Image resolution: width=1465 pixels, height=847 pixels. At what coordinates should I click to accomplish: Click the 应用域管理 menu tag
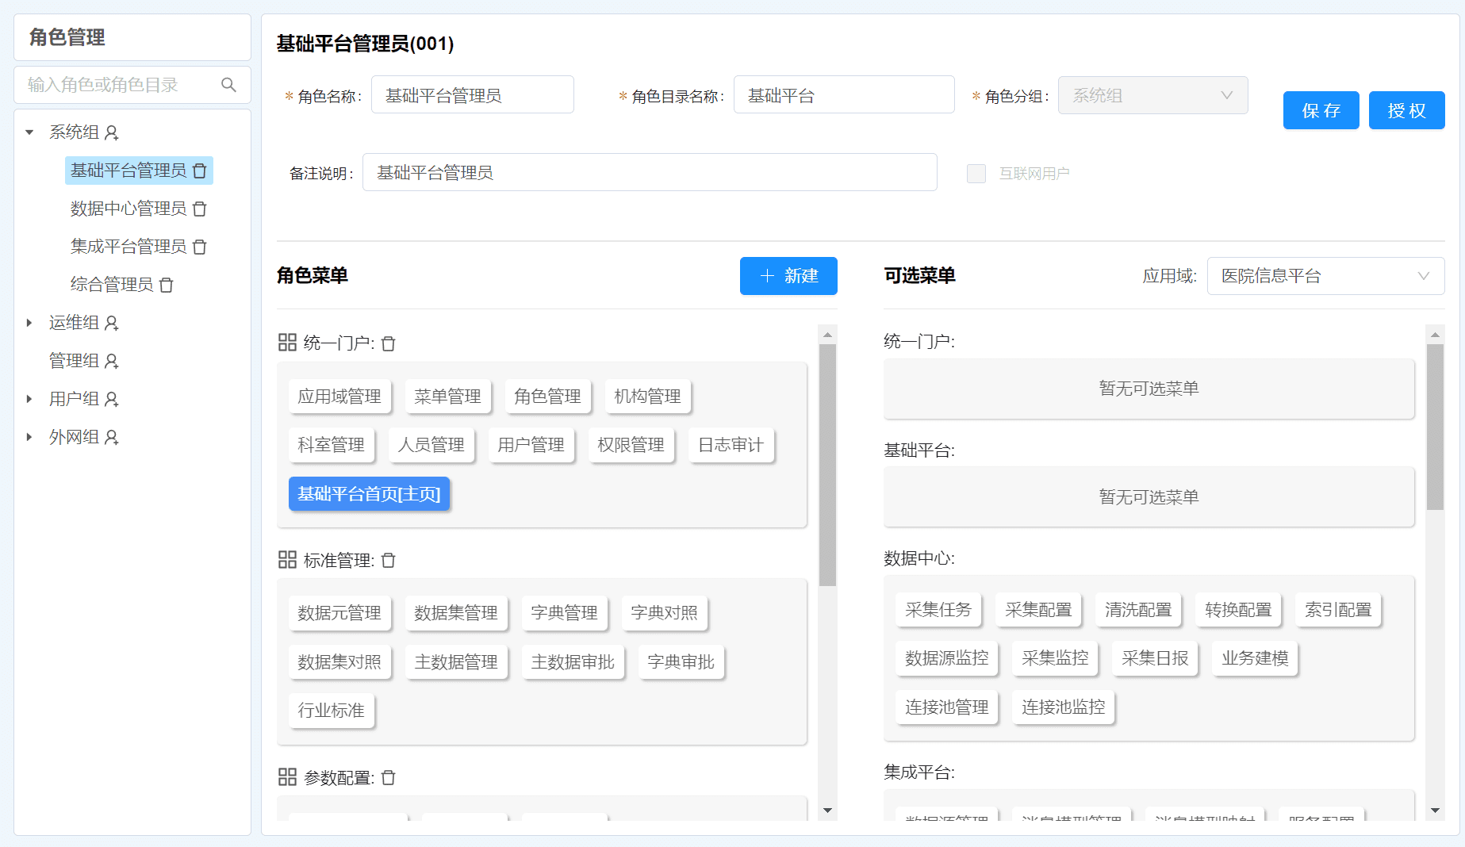pyautogui.click(x=339, y=397)
